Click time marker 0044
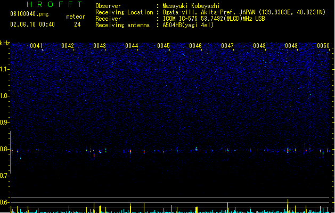The image size is (335, 213). (132, 46)
